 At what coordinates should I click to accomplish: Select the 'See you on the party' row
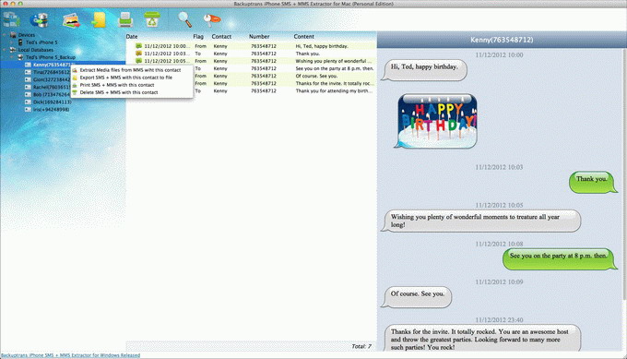tap(285, 68)
